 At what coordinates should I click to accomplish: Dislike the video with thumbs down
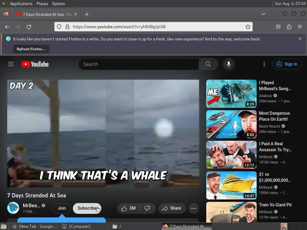click(147, 208)
